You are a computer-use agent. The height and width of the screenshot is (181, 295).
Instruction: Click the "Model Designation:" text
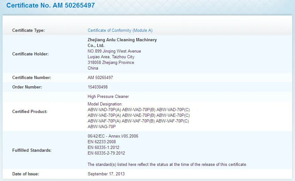[105, 104]
